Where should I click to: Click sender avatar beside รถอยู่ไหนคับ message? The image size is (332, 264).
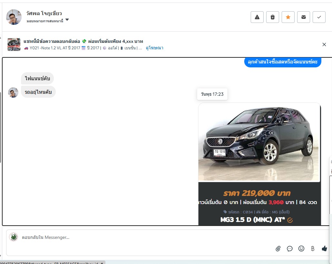pos(13,93)
